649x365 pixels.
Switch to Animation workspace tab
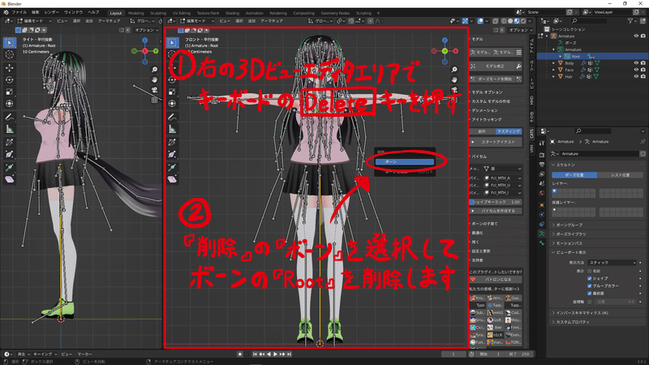point(254,13)
